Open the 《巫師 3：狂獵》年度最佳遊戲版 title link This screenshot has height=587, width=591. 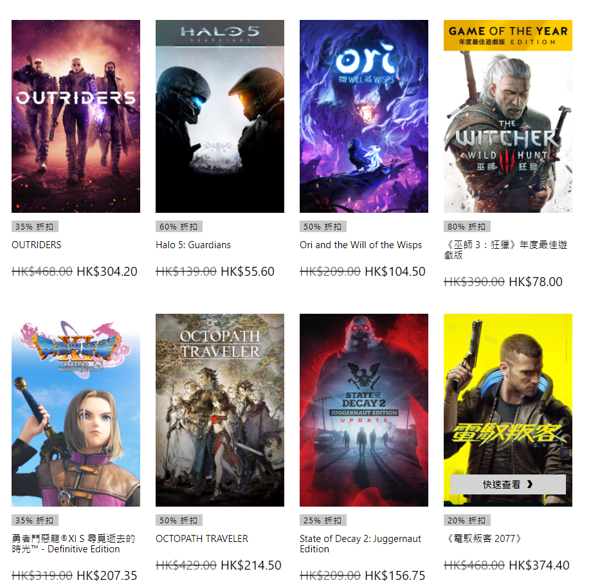click(505, 250)
